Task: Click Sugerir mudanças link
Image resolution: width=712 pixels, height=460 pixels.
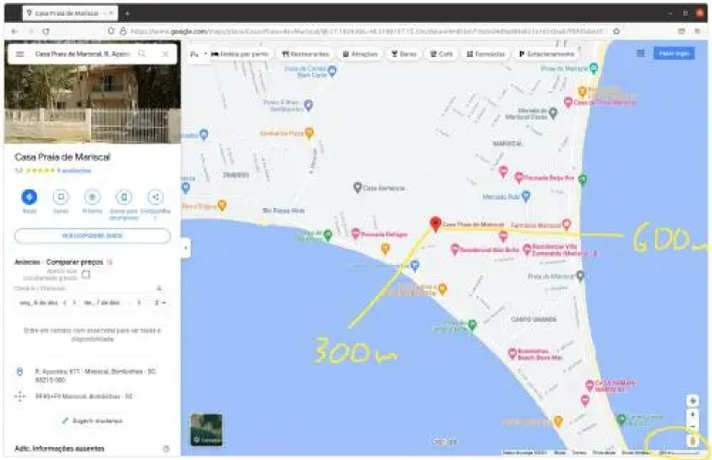Action: (x=92, y=420)
